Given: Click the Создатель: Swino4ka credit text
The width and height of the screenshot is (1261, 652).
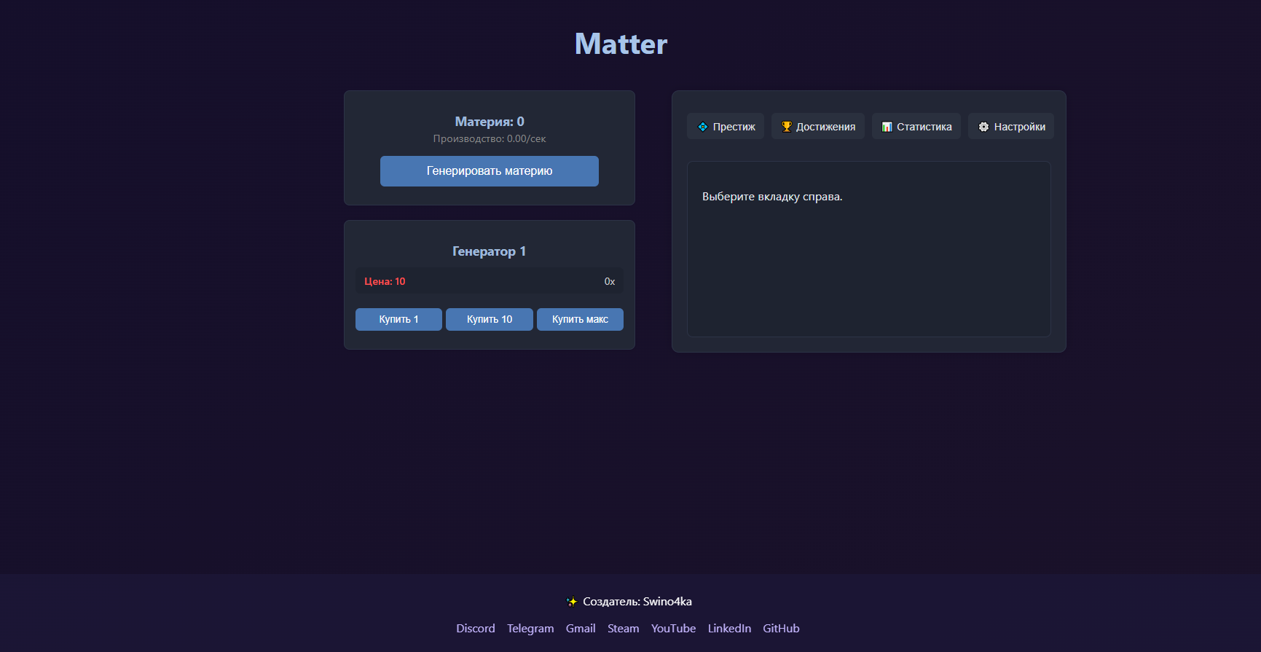Looking at the screenshot, I should [x=637, y=602].
